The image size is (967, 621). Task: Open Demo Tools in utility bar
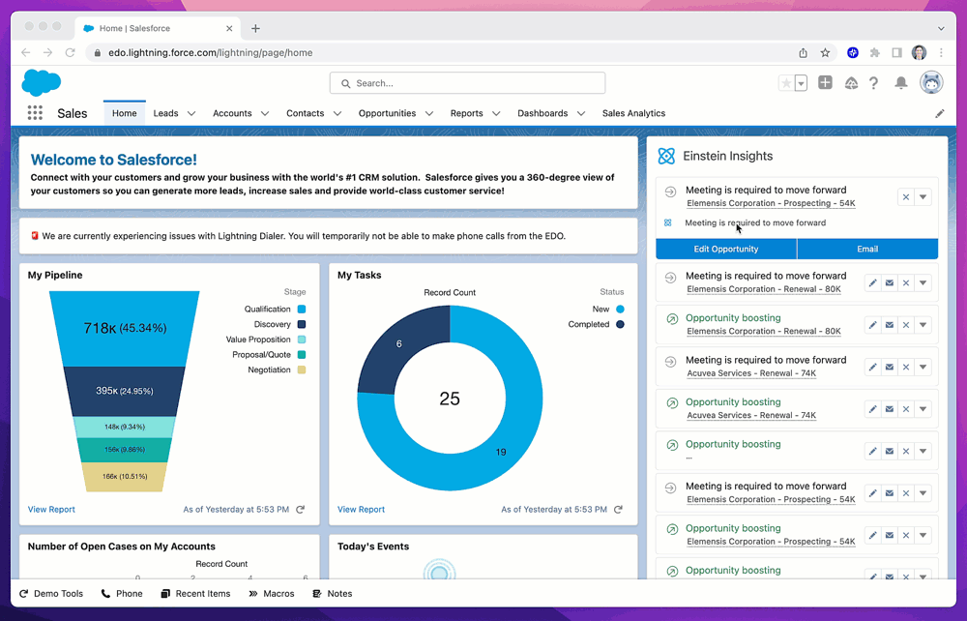pyautogui.click(x=51, y=593)
